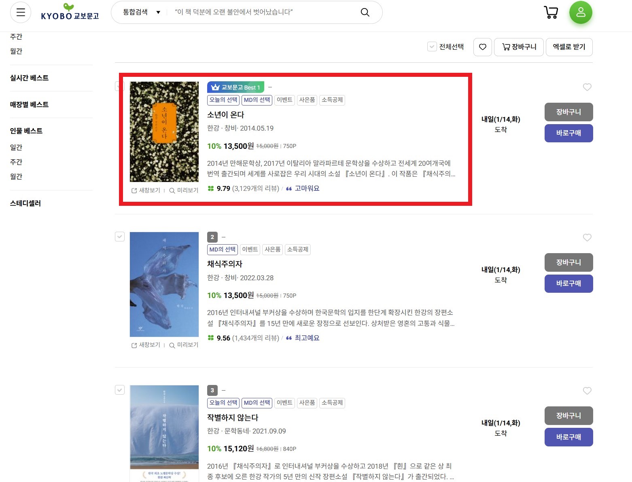632x482 pixels.
Task: Click the heart wishlist button beside 전체선택
Action: [483, 47]
